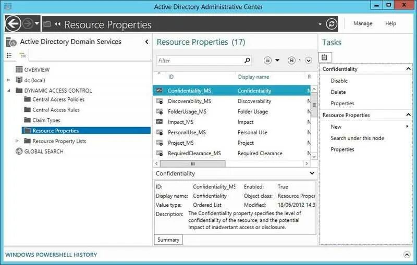Screen dimensions: 417x265
Task: Expand the dc (local) node
Action: coord(9,80)
